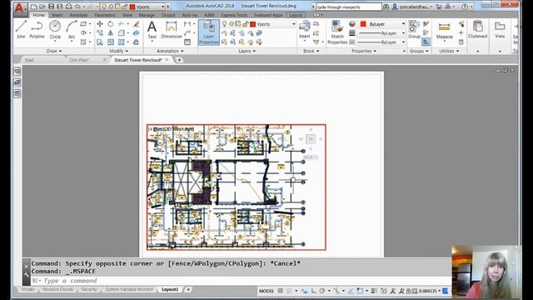Screen dimensions: 533x300
Task: Toggle layer on/off lightbulb in Layers panel
Action: click(x=224, y=24)
